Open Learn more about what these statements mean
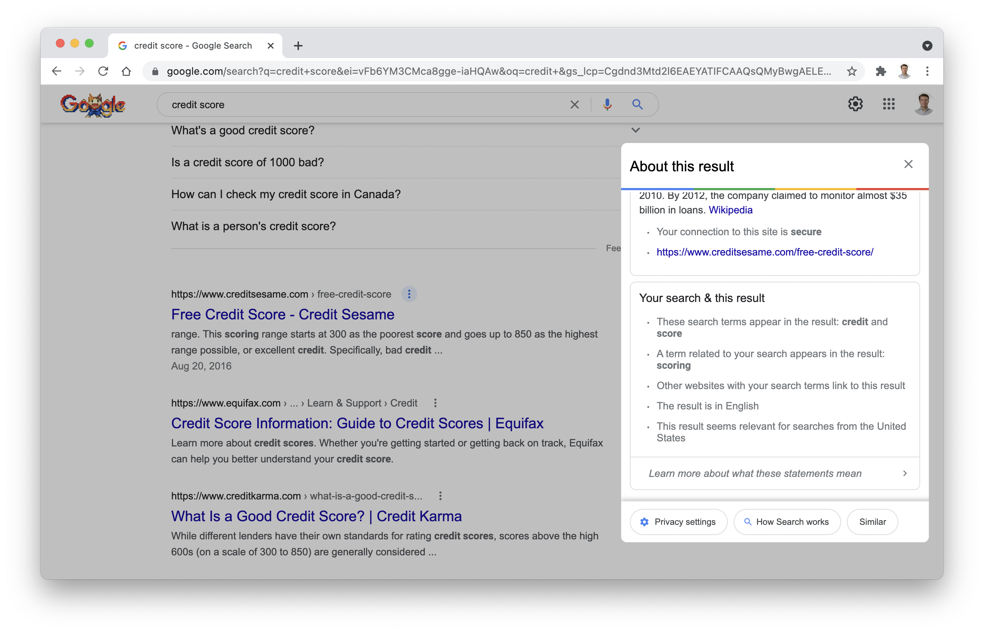 click(774, 474)
